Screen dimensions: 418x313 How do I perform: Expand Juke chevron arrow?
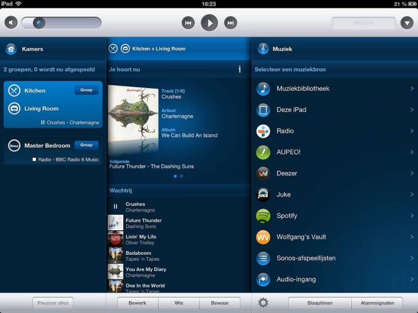pos(412,194)
